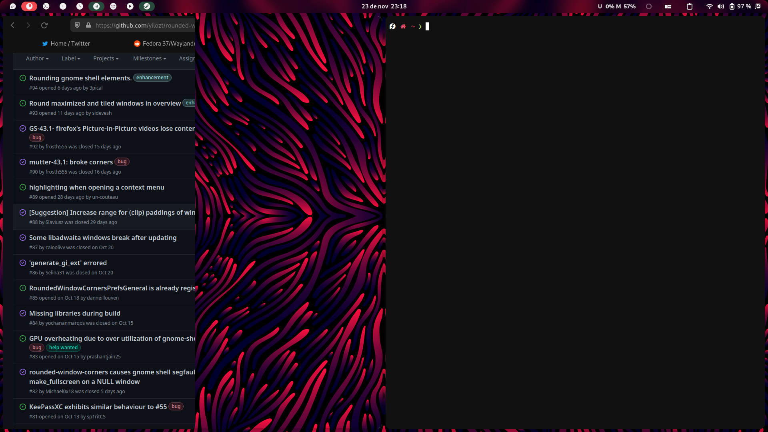
Task: Open the Fedora 37/Wayland bookmark
Action: pyautogui.click(x=168, y=44)
